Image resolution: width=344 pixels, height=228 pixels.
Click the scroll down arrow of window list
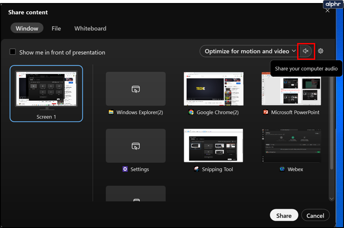point(332,199)
